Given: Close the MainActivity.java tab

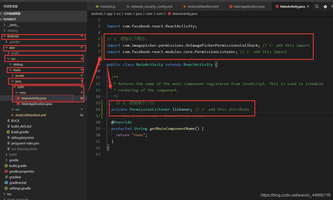Looking at the screenshot, I should pyautogui.click(x=308, y=6).
